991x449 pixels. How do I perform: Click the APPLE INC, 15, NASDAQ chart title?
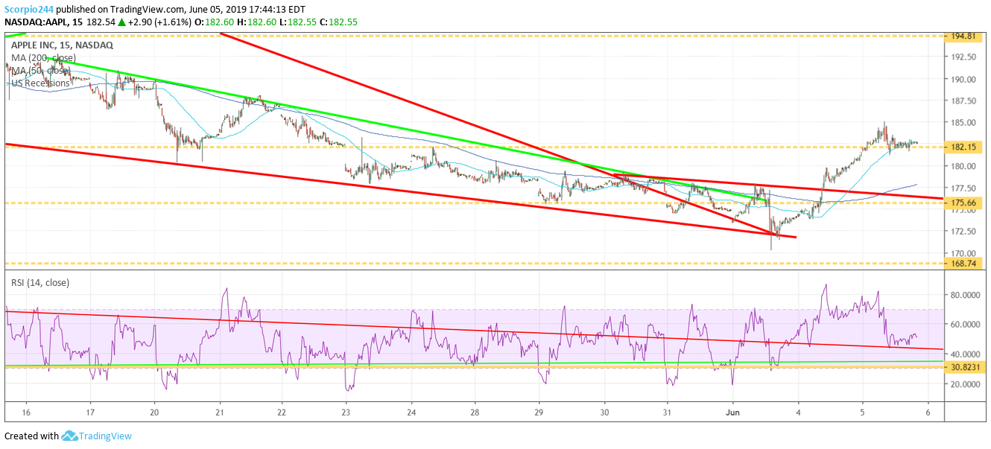(62, 45)
